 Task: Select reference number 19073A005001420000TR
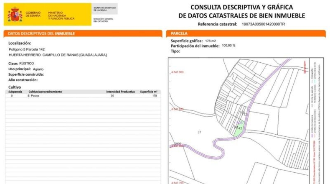263,24
